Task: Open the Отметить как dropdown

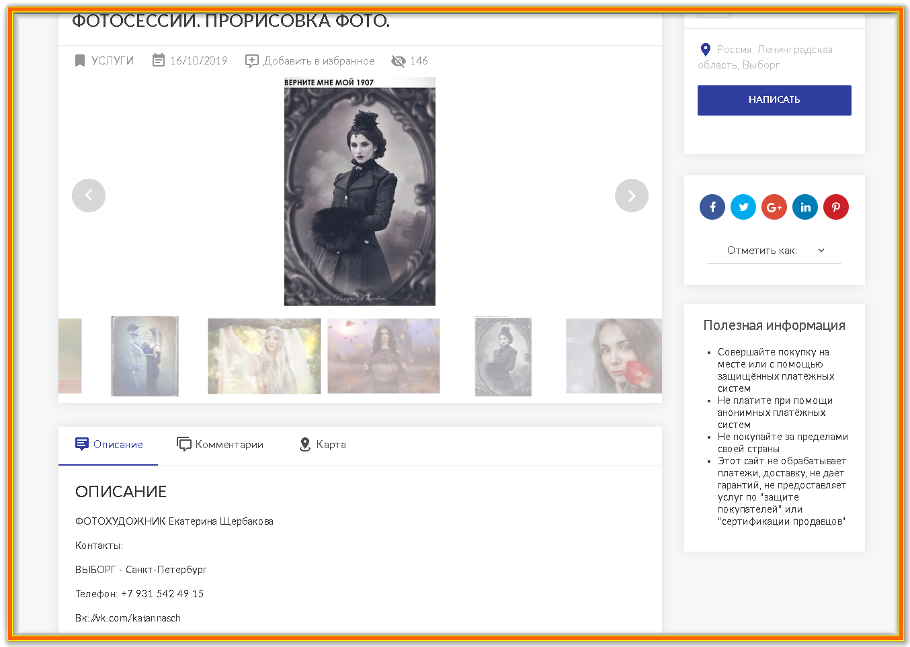Action: [x=774, y=251]
